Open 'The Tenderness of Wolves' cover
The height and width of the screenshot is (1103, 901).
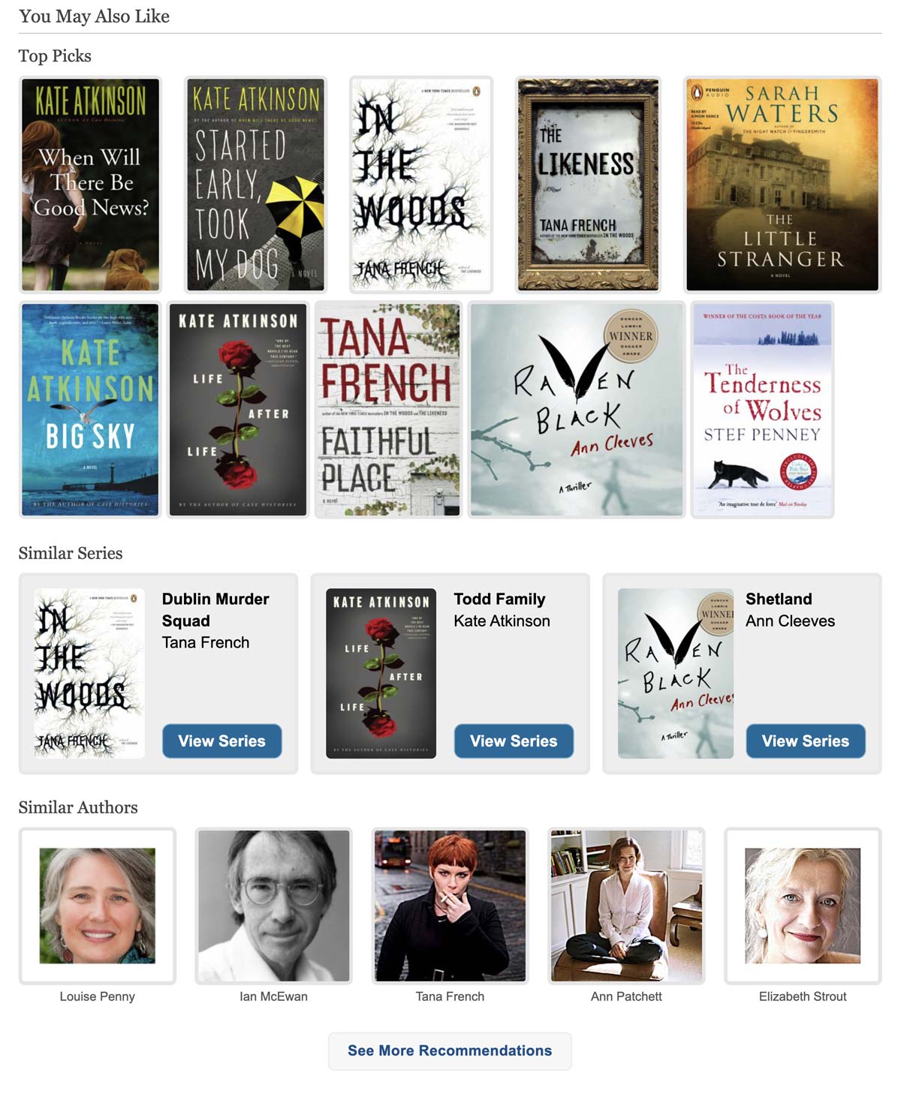(x=762, y=410)
